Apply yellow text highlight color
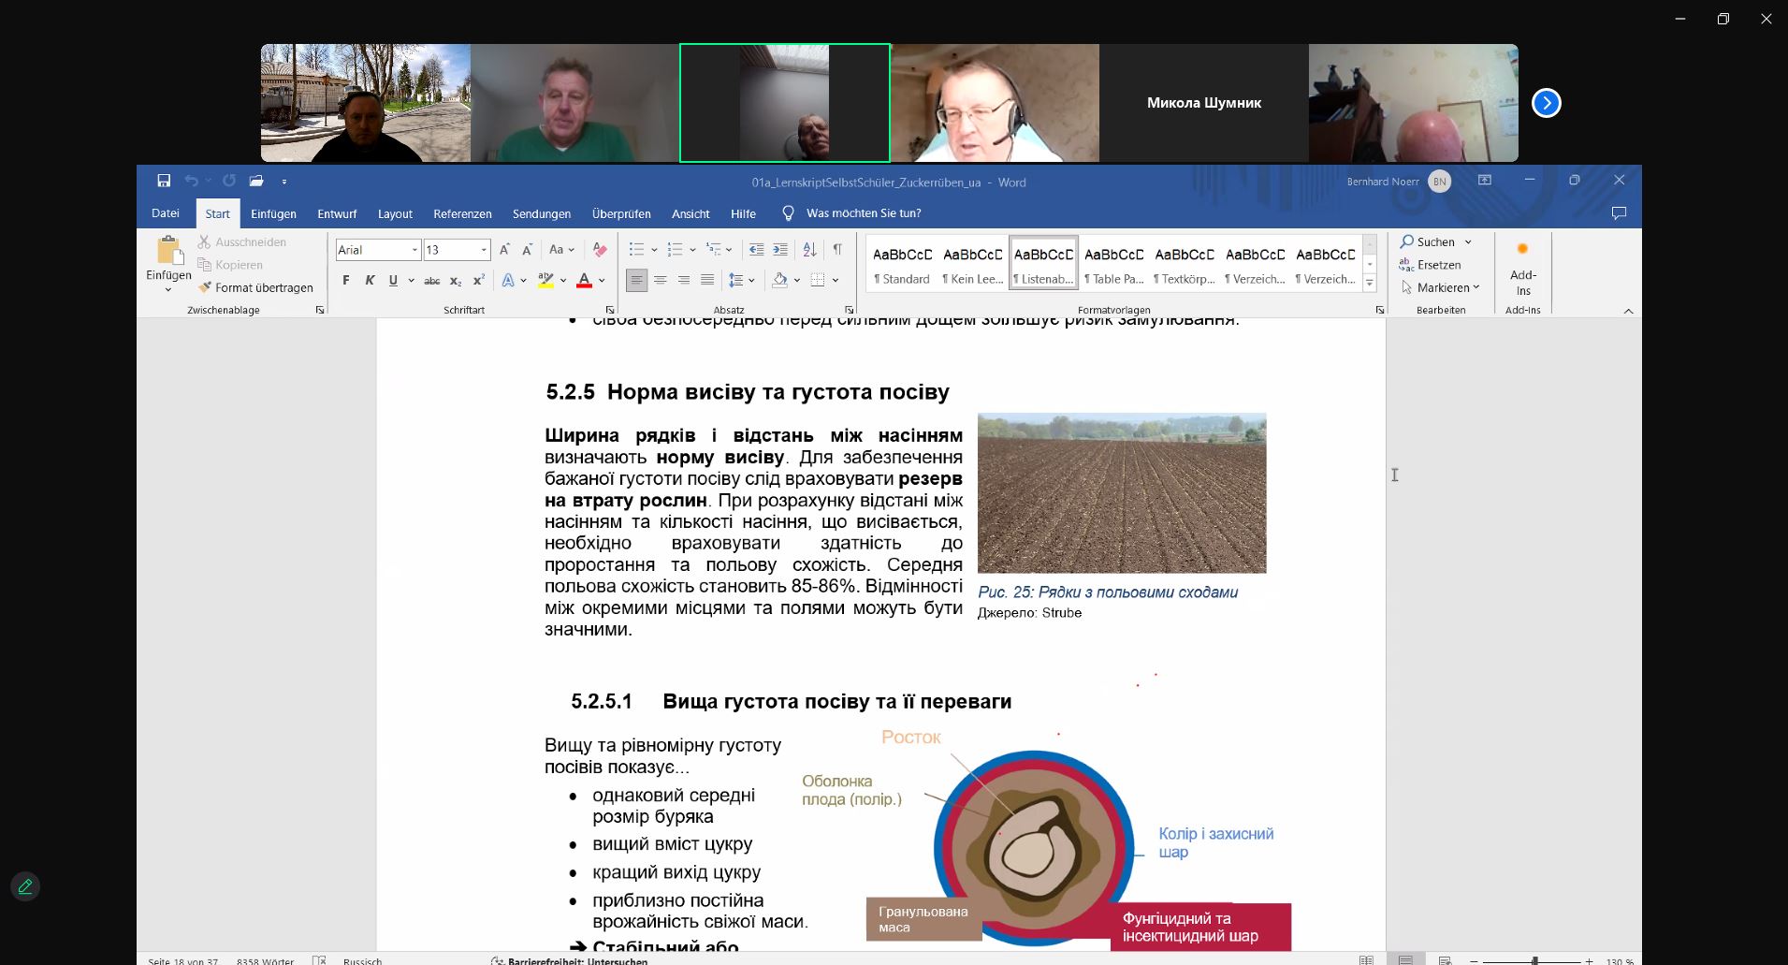Image resolution: width=1788 pixels, height=965 pixels. point(545,280)
